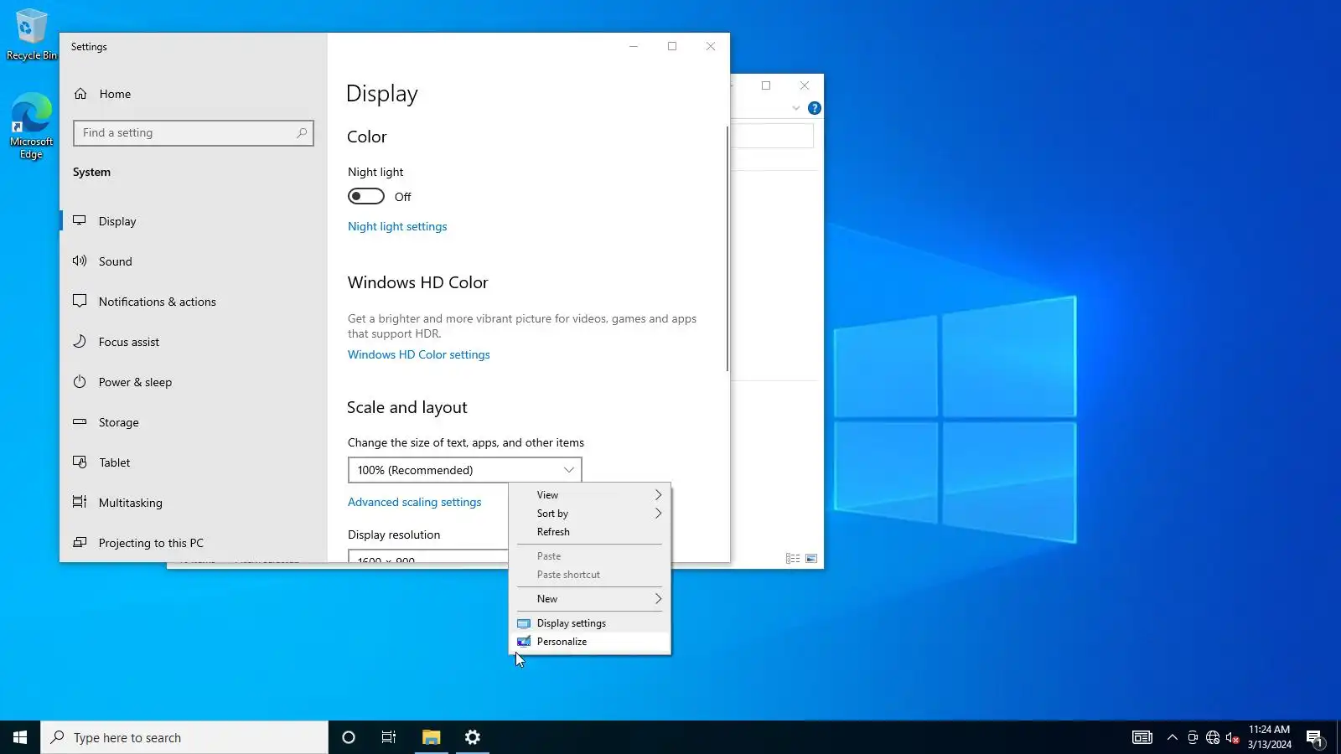Image resolution: width=1341 pixels, height=754 pixels.
Task: Open the Recycle Bin desktop icon
Action: 31,35
